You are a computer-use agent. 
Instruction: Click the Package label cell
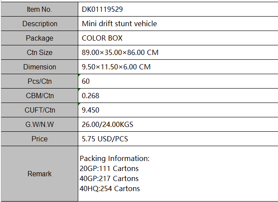(x=40, y=38)
